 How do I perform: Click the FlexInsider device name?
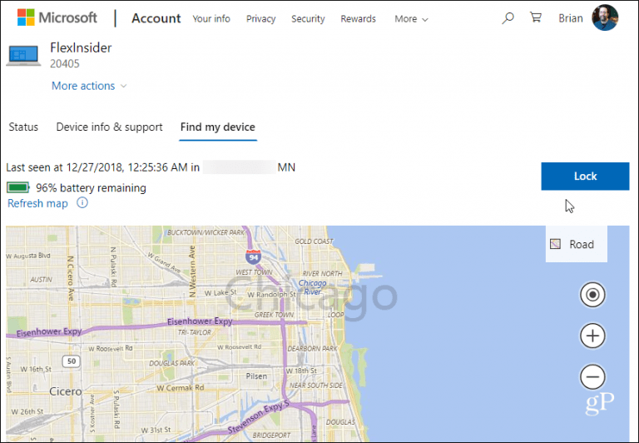click(x=81, y=47)
